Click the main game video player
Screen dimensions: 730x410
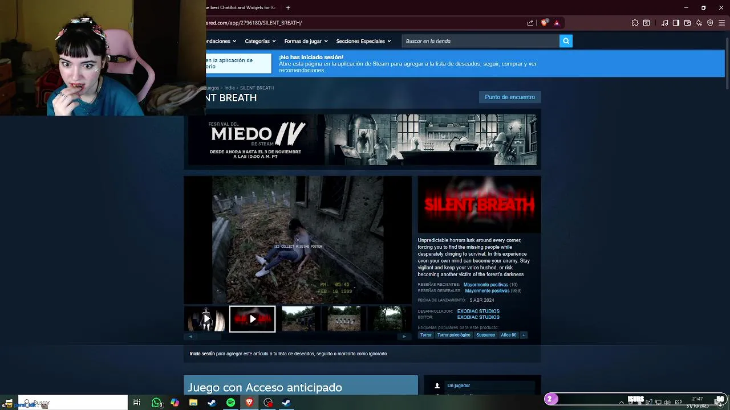298,240
